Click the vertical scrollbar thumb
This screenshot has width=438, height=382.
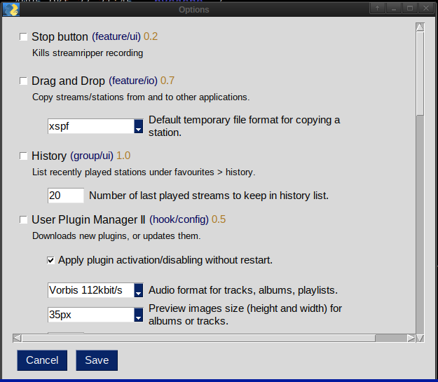point(420,74)
